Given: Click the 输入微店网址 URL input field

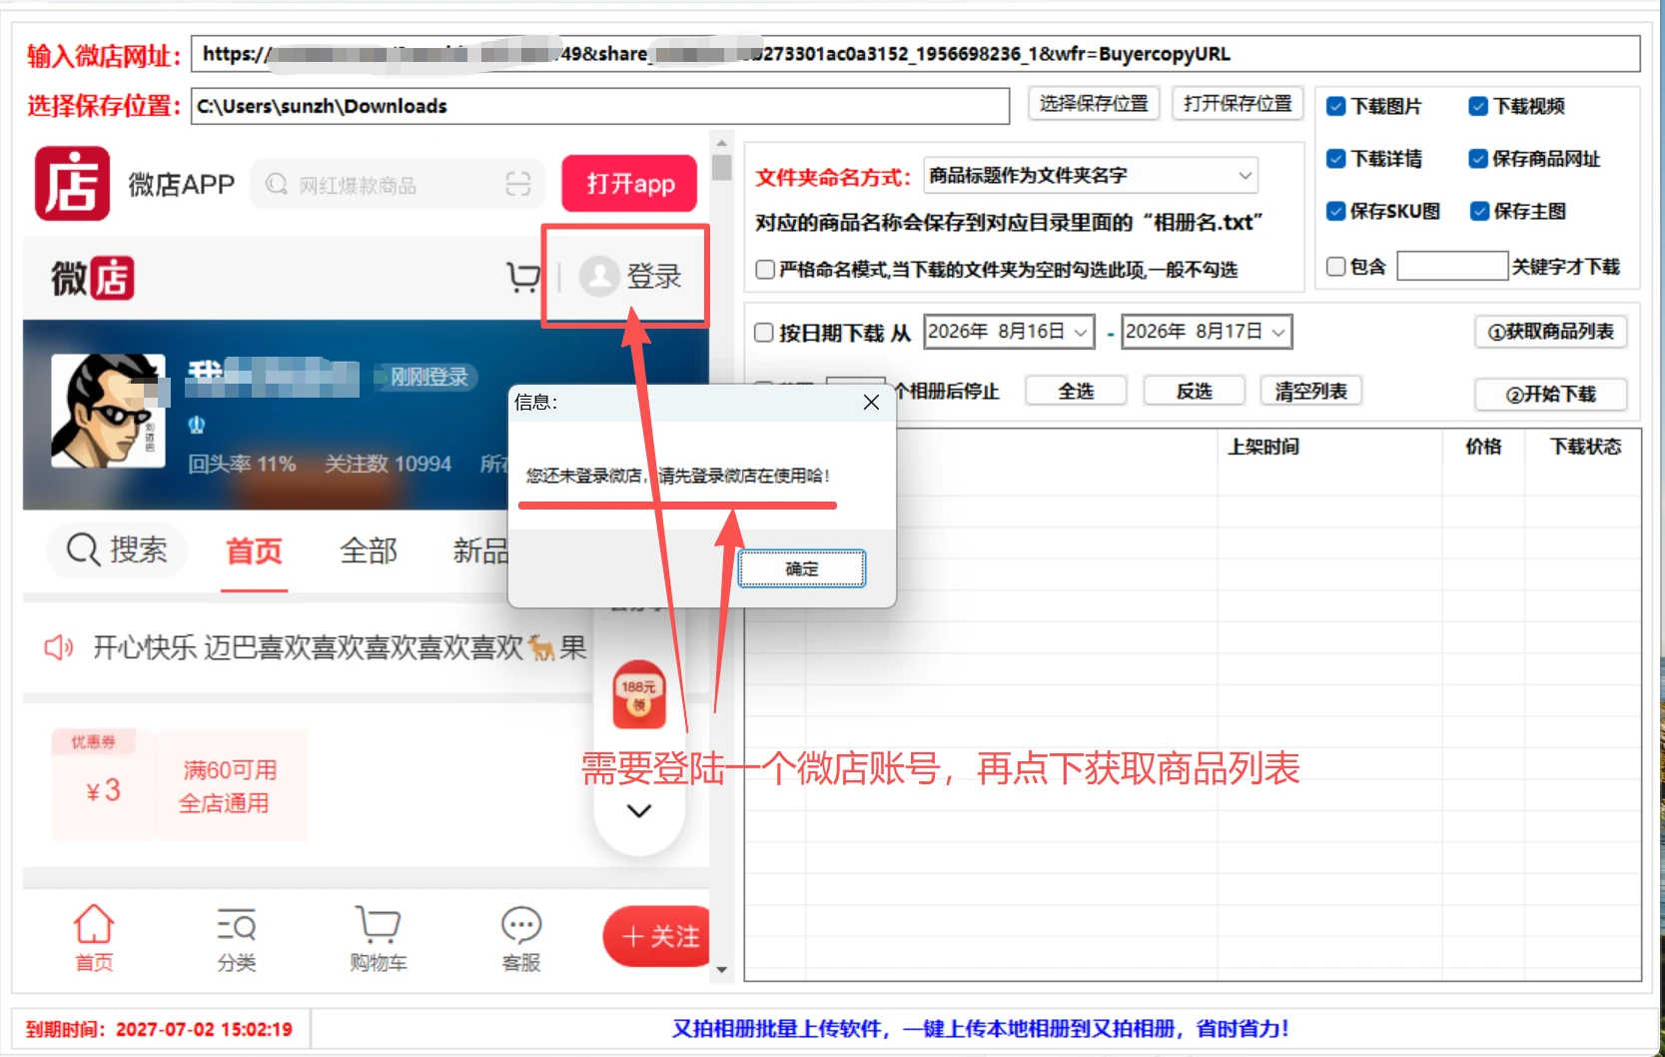Looking at the screenshot, I should (916, 54).
